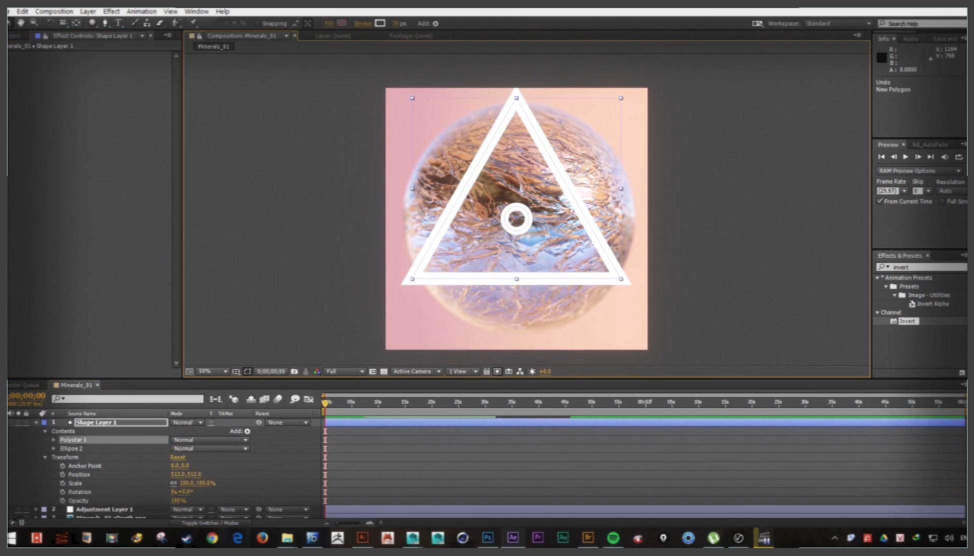Open Premiere Pro from the taskbar

538,538
